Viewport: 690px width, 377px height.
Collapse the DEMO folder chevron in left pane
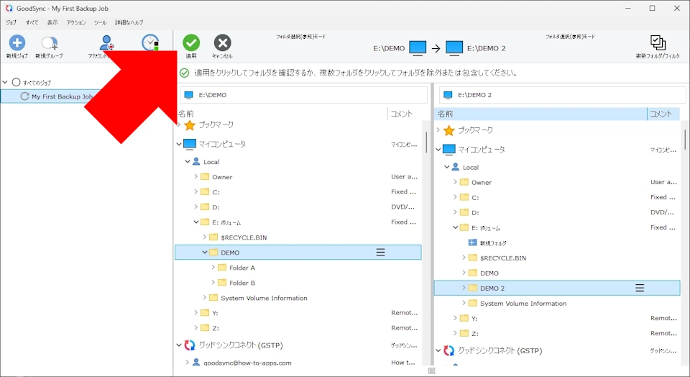(205, 253)
